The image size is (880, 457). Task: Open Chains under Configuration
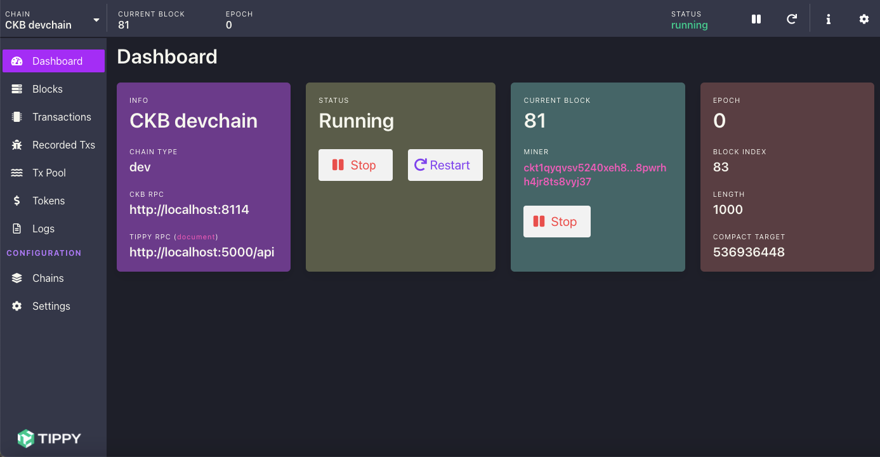[53, 278]
